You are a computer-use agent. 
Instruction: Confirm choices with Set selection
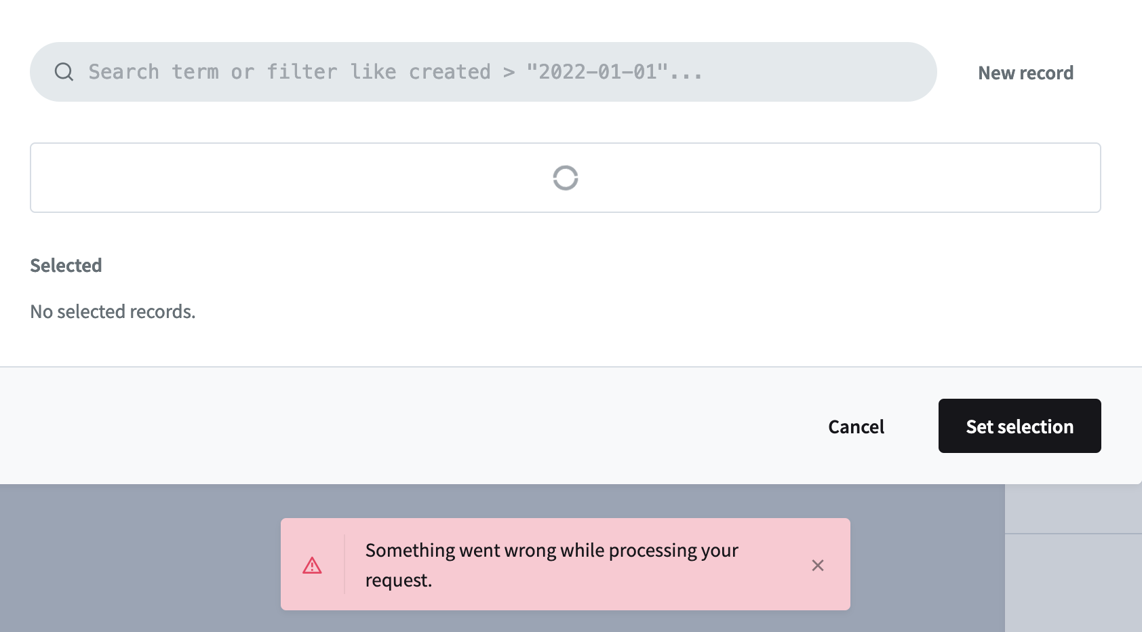coord(1019,426)
